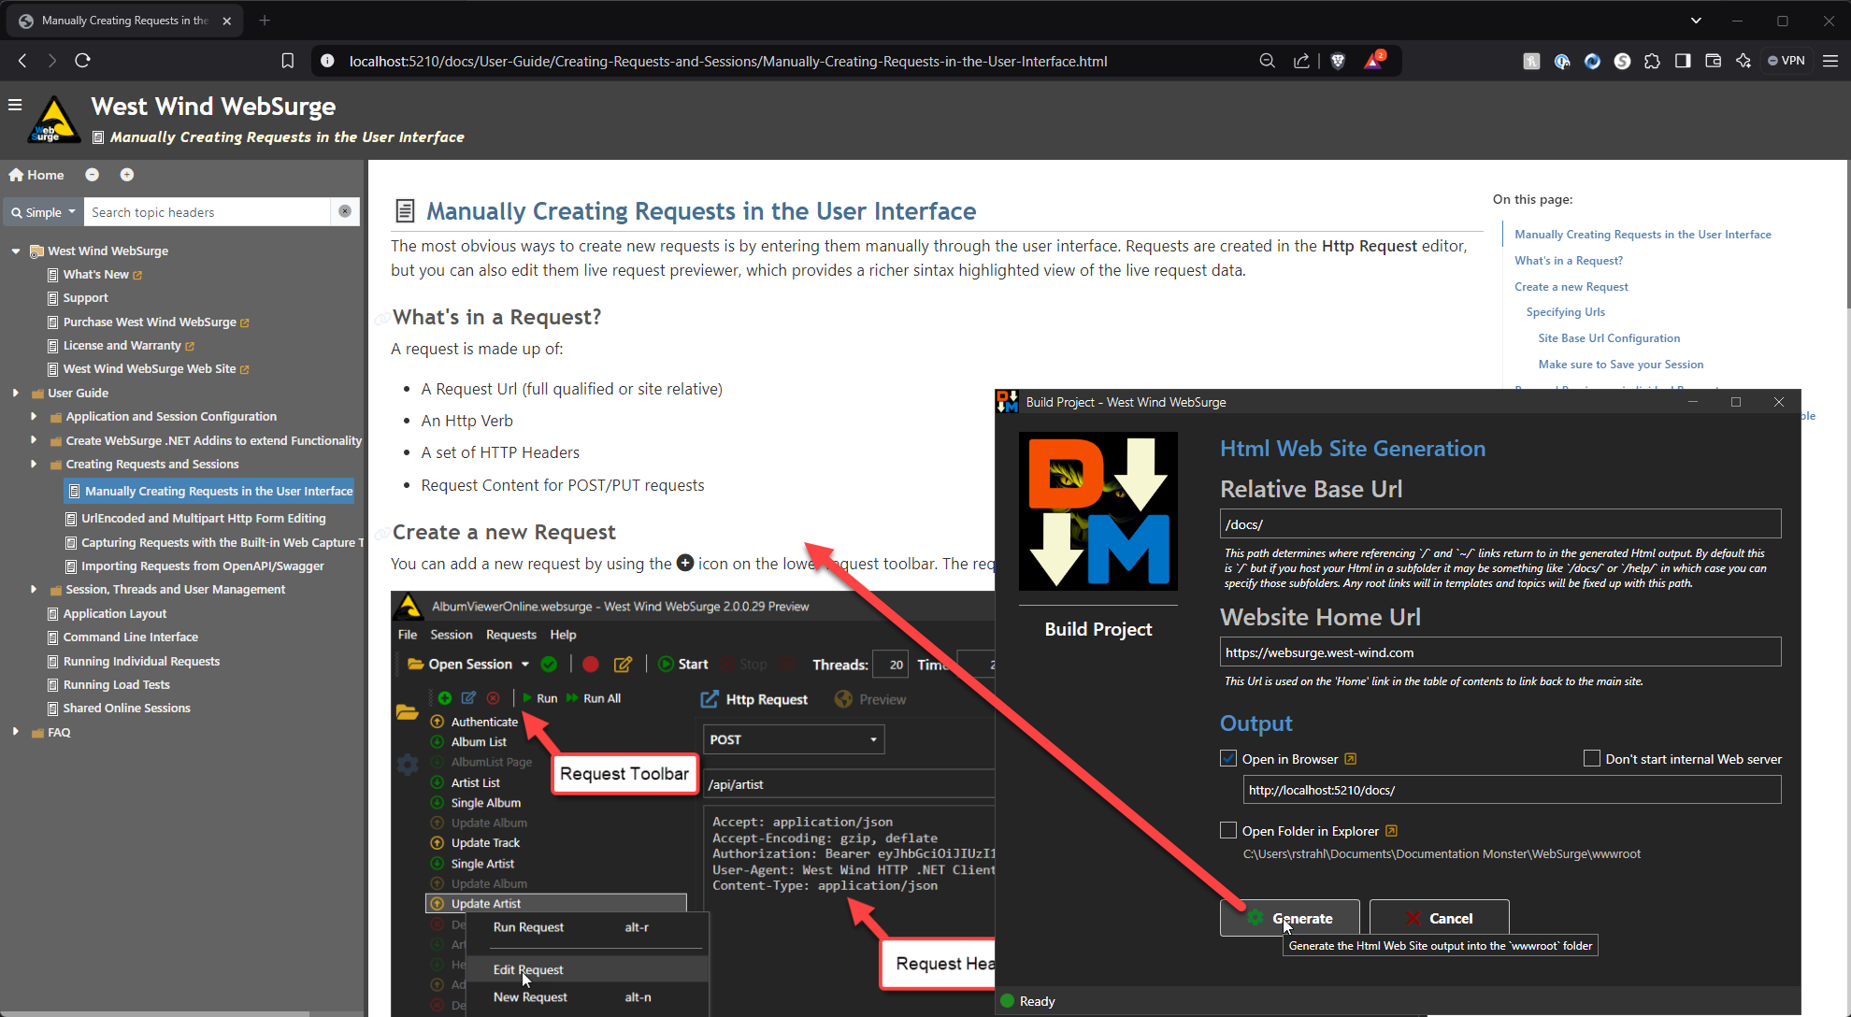Open the Leo AI sparkle icon
Screen dimensions: 1851x1017
(1743, 61)
